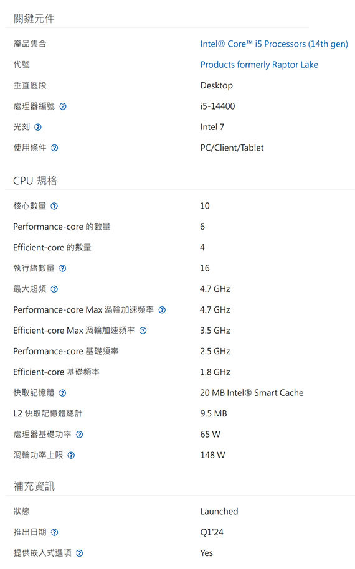
Task: Click help icon beside 執行緒數量
Action: [62, 268]
